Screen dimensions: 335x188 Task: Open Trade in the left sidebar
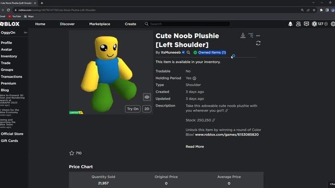(6, 63)
